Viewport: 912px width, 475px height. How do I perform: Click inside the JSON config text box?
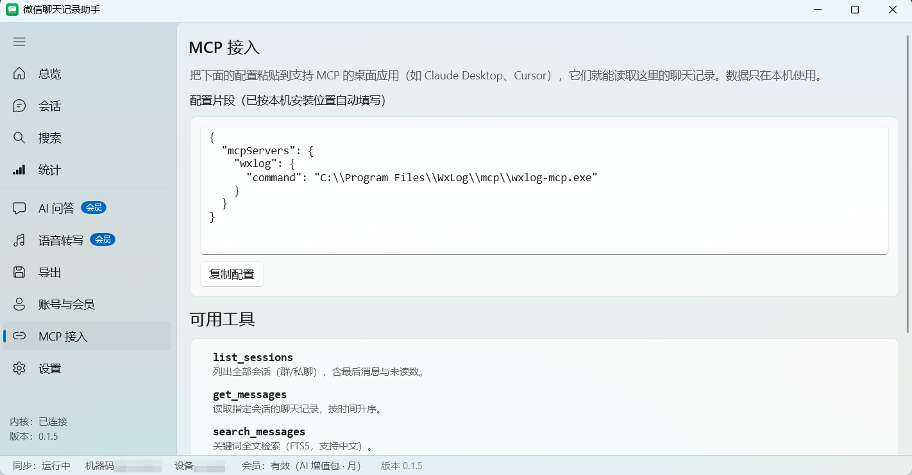[544, 190]
